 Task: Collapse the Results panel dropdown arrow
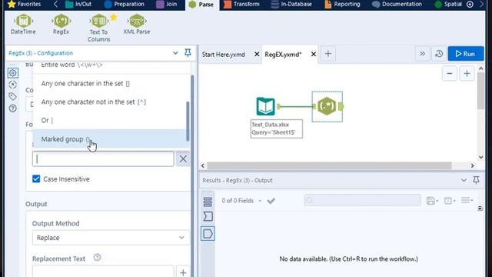464,180
